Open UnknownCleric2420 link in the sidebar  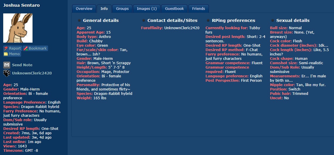pos(32,73)
